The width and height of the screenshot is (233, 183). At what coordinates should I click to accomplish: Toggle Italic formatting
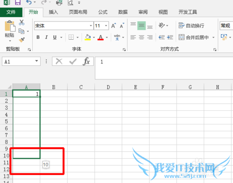point(46,37)
